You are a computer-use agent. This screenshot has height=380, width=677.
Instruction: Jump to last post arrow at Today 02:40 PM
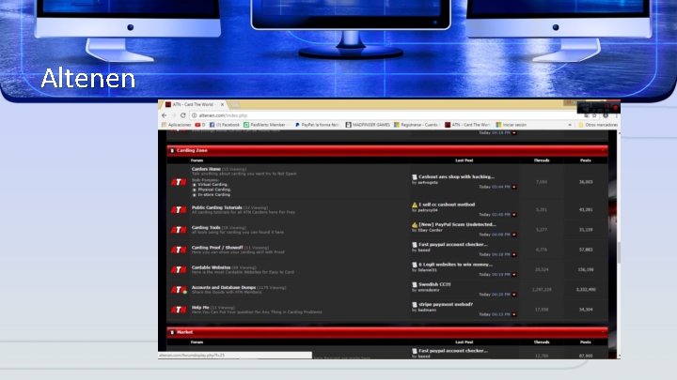coord(513,215)
